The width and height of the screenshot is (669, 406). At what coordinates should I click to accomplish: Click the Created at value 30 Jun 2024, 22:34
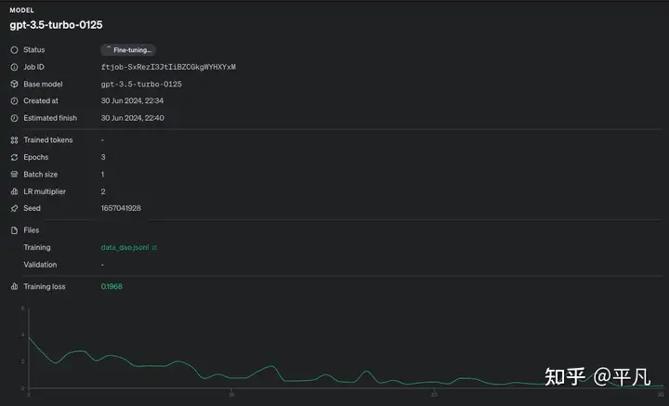(132, 100)
